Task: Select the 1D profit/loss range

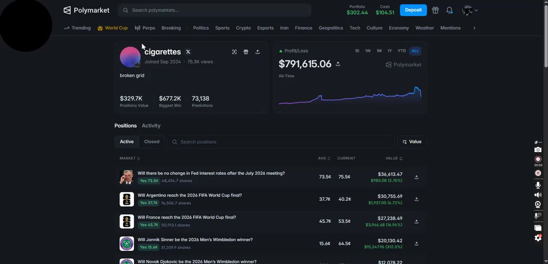Action: tap(357, 51)
